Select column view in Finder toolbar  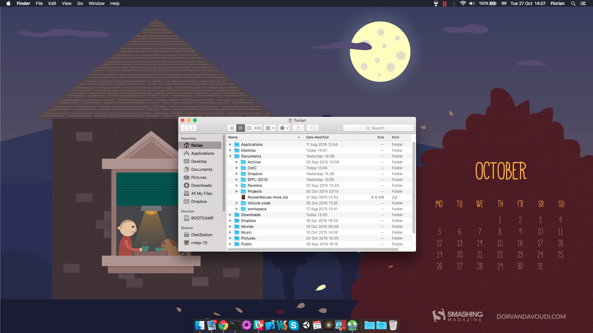(x=249, y=128)
